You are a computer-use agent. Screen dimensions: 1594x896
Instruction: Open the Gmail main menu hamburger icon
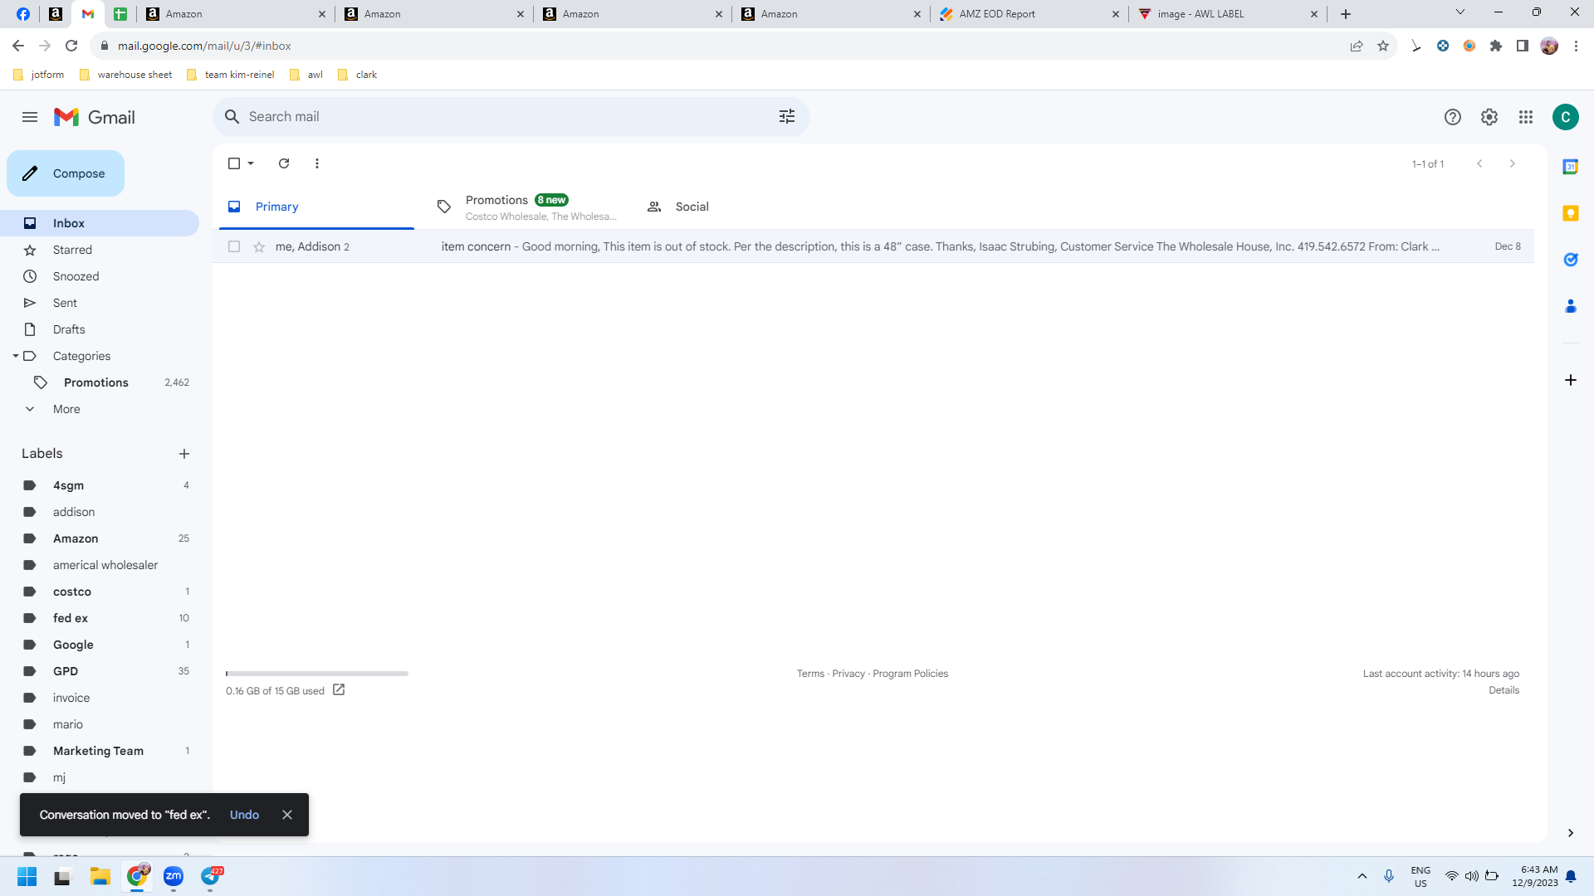30,117
